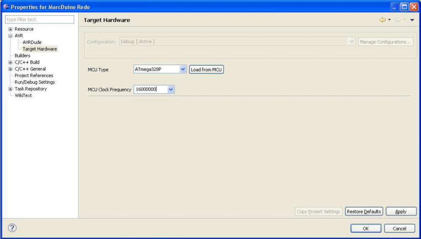Image resolution: width=421 pixels, height=239 pixels.
Task: Click the MCU Type label text
Action: [98, 70]
